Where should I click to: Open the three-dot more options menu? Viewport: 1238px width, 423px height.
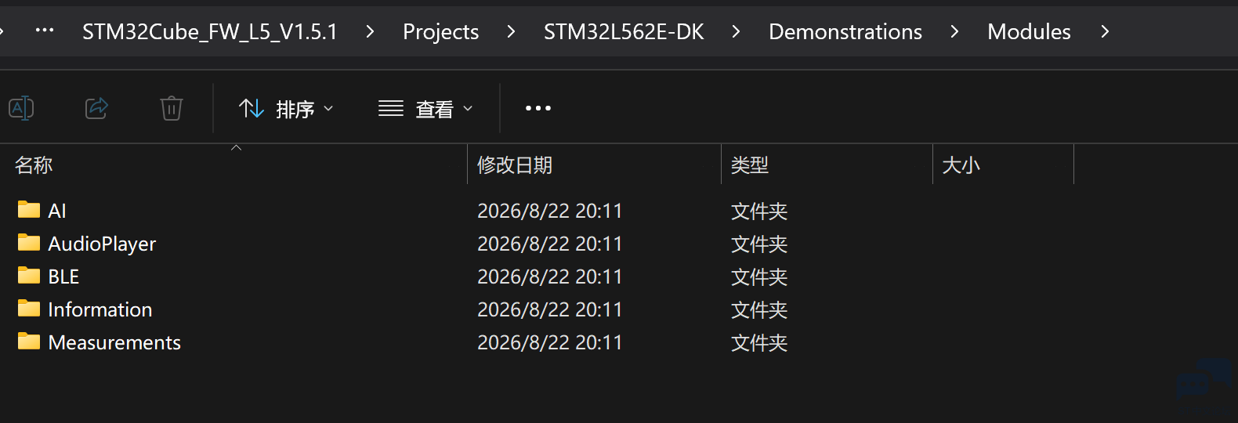pos(538,108)
